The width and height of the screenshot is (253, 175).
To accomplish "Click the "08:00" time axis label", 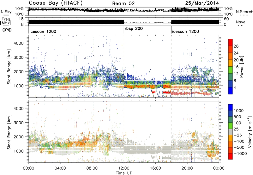I will pyautogui.click(x=92, y=168).
